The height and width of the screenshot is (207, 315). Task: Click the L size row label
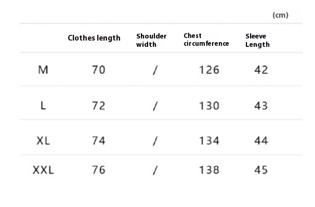43,106
